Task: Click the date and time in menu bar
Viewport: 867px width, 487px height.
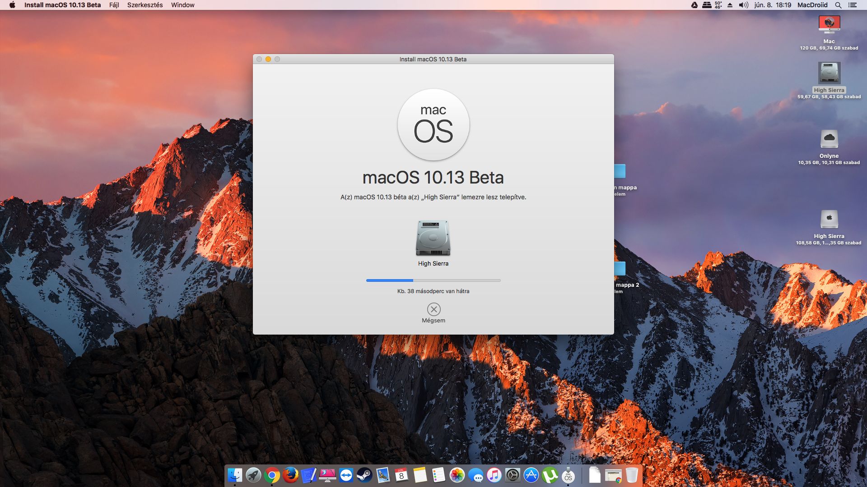Action: [x=773, y=5]
